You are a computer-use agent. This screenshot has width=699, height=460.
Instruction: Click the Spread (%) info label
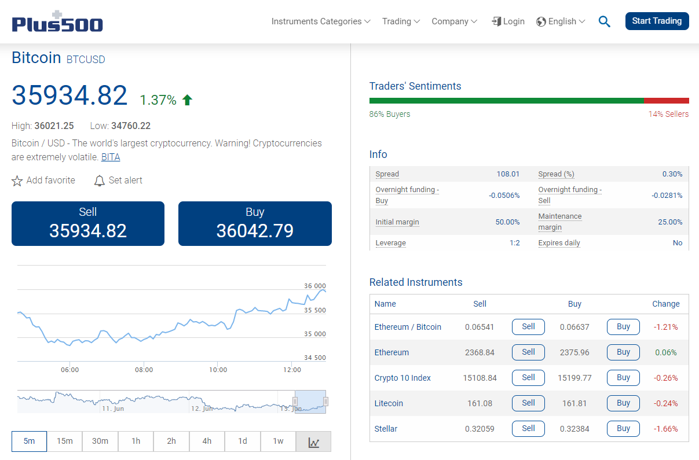[556, 174]
